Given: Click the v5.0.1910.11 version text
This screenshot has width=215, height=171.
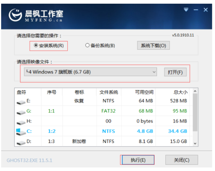Looking at the screenshot, I should (183, 35).
